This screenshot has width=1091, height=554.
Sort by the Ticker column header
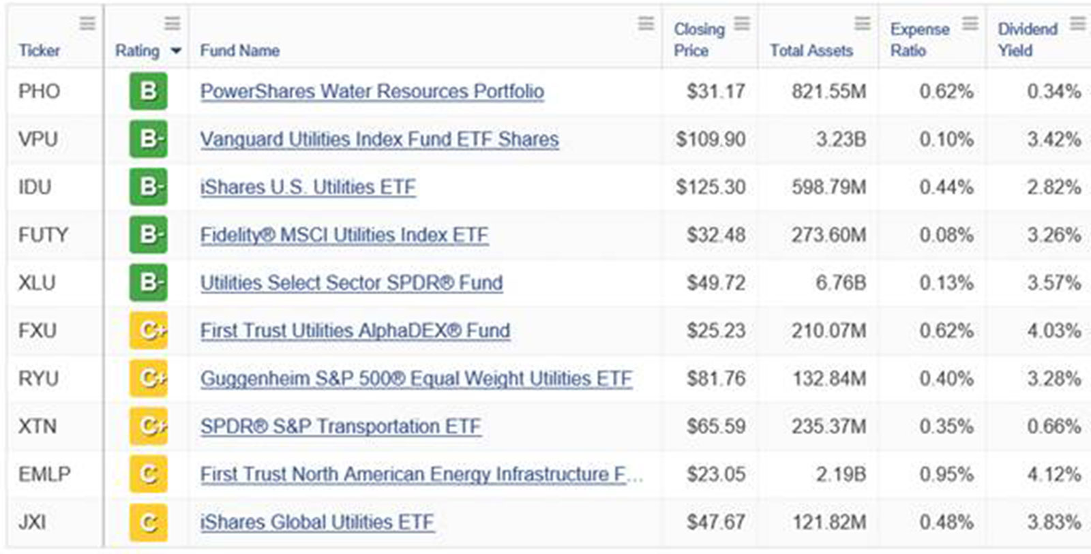click(x=39, y=50)
